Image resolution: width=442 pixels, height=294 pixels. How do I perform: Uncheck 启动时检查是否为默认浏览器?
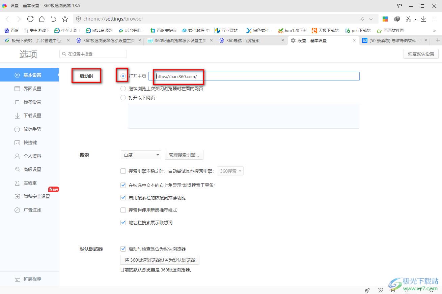coord(123,249)
